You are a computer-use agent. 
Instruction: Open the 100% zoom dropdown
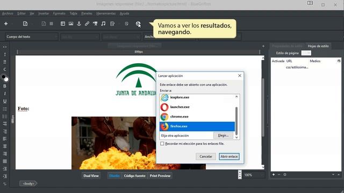tap(254, 175)
